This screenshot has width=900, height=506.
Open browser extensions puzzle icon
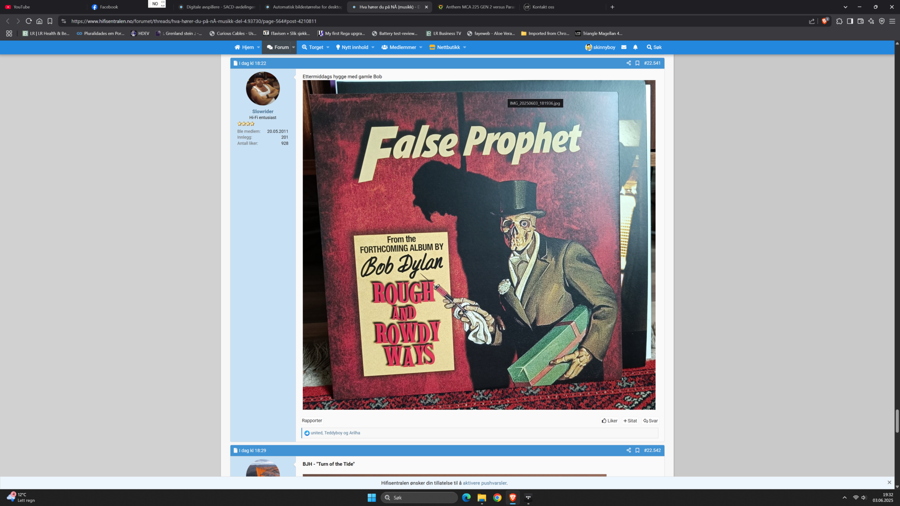839,21
